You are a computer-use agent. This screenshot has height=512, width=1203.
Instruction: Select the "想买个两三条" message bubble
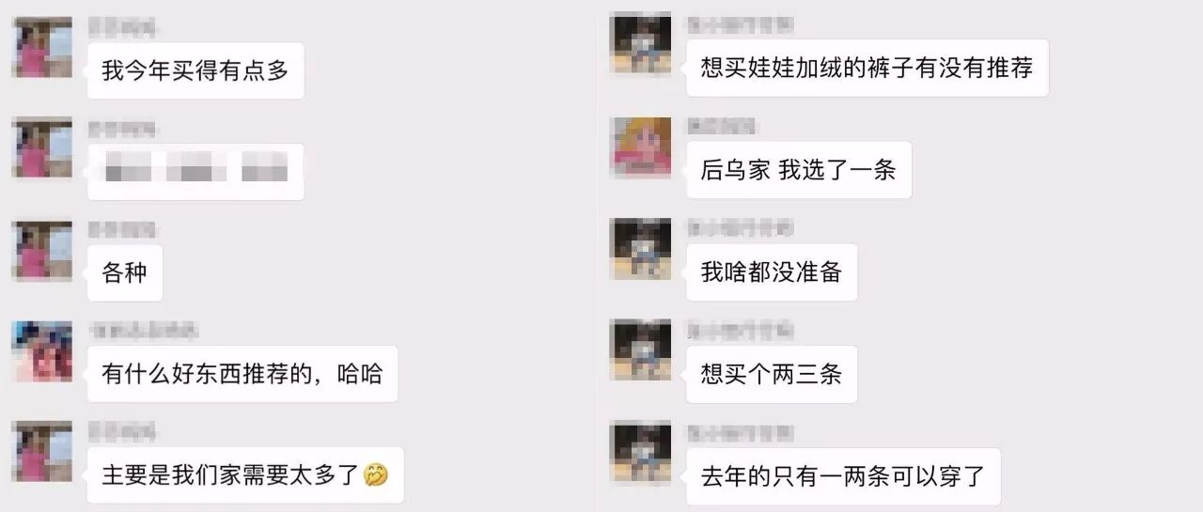[x=772, y=374]
